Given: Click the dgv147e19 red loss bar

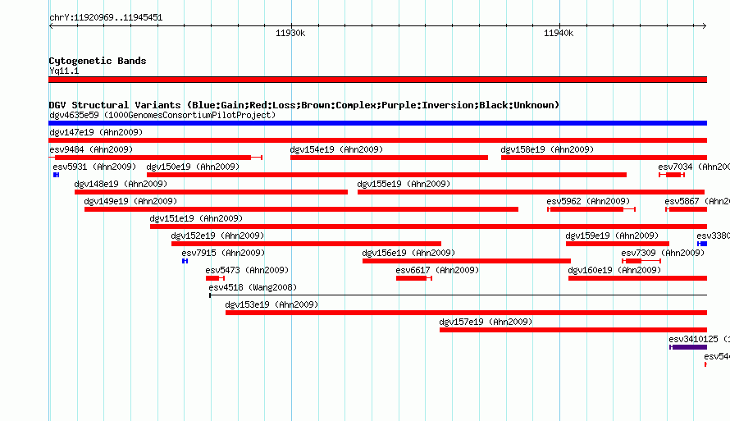Looking at the screenshot, I should [x=377, y=140].
